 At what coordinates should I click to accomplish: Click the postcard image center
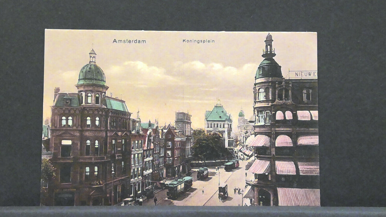(x=180, y=118)
